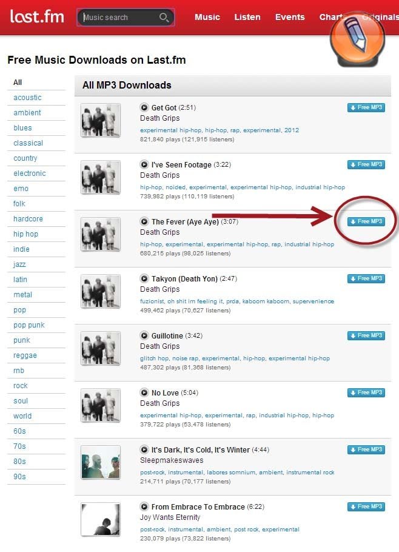399x552 pixels.
Task: Click the play icon beside Guillotine
Action: 144,335
